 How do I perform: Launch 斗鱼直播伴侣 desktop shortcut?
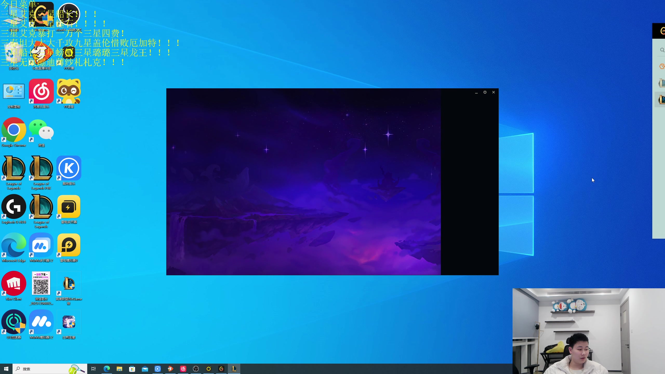(41, 56)
